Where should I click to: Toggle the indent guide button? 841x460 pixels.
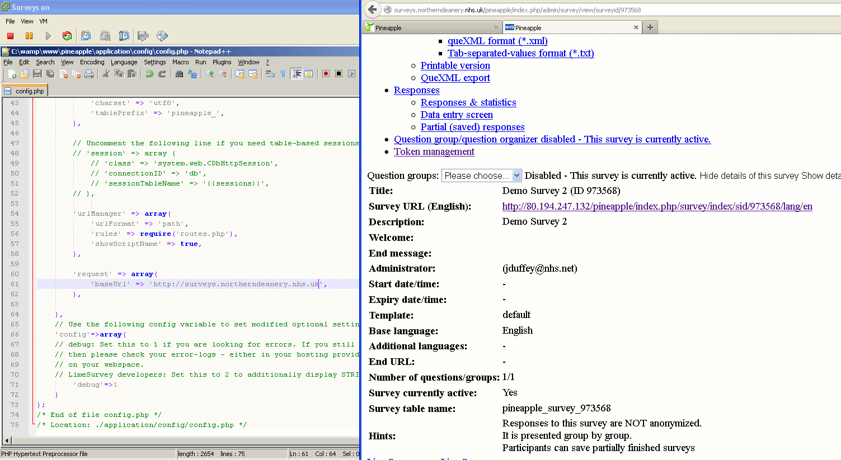pos(296,74)
